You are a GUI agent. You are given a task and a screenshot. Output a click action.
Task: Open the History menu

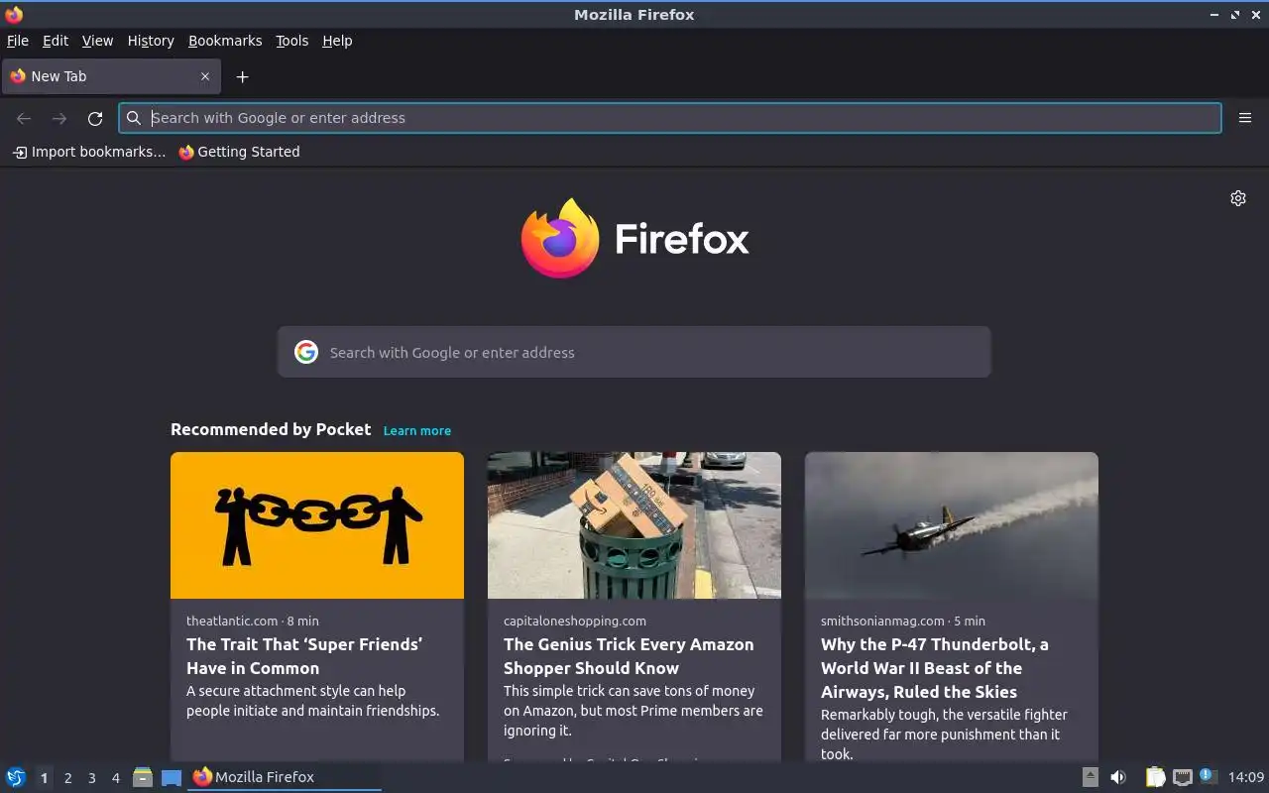coord(151,41)
